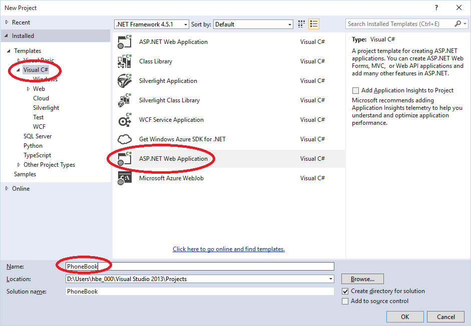Click the Cancel button

tap(446, 317)
